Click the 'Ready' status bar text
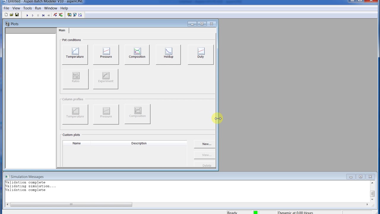Image resolution: width=380 pixels, height=214 pixels. point(232,213)
